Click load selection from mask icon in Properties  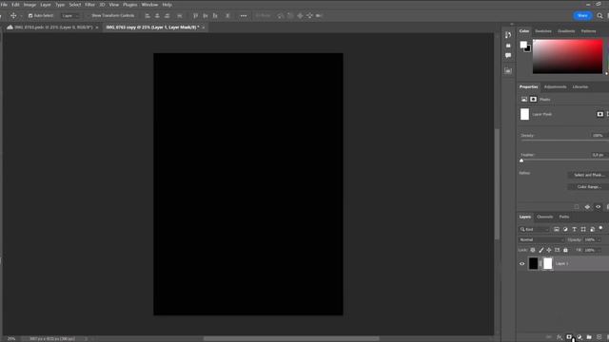[577, 207]
